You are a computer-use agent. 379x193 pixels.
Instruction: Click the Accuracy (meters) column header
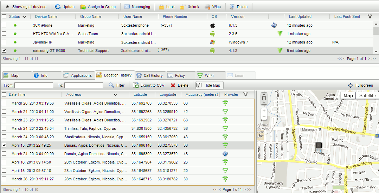tap(201, 94)
